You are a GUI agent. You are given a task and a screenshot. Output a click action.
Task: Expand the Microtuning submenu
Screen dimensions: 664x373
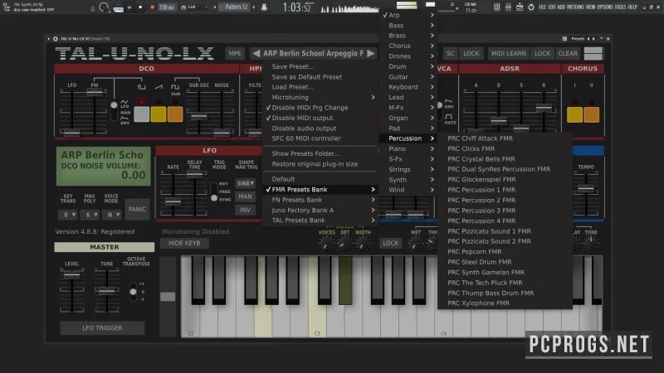pos(320,97)
